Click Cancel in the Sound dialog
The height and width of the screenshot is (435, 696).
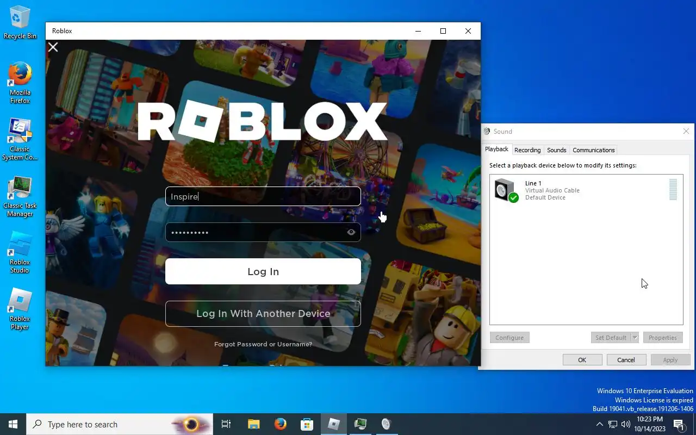[626, 360]
